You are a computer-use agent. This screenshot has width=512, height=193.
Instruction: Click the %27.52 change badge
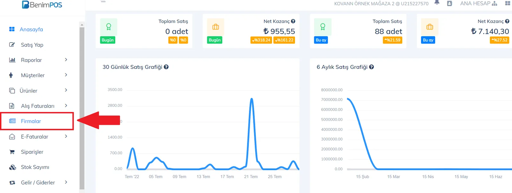click(500, 40)
